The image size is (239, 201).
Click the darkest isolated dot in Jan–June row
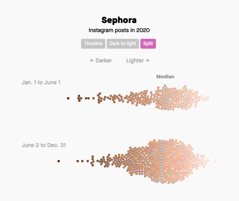point(68,98)
